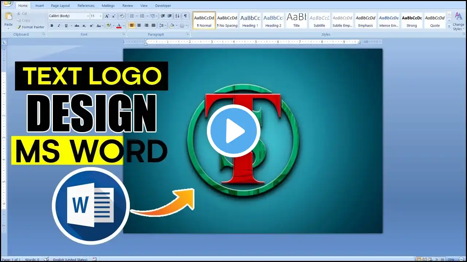Open the Insert ribbon tab
Screen dimensions: 467x262
click(x=39, y=5)
